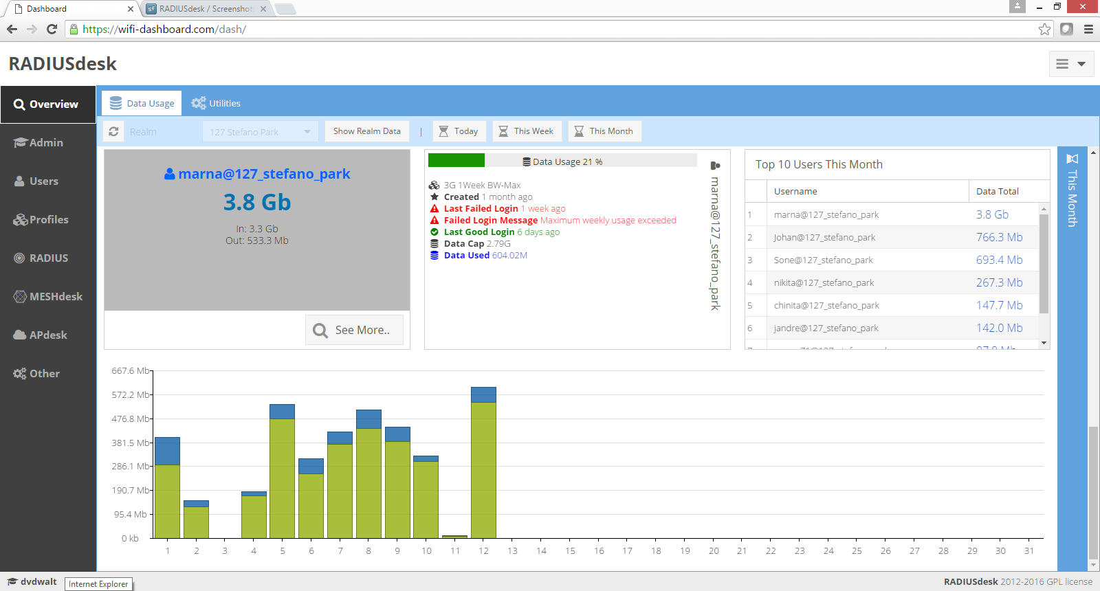Go to the Profiles section
This screenshot has width=1100, height=591.
47,220
